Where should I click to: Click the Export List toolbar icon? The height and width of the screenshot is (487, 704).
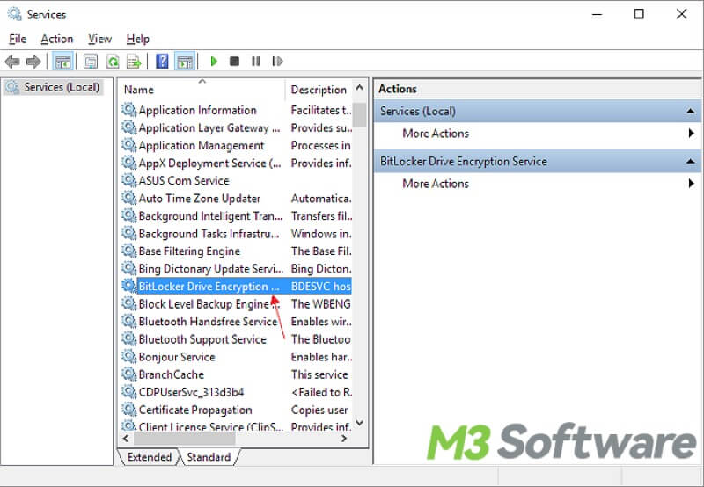click(134, 62)
